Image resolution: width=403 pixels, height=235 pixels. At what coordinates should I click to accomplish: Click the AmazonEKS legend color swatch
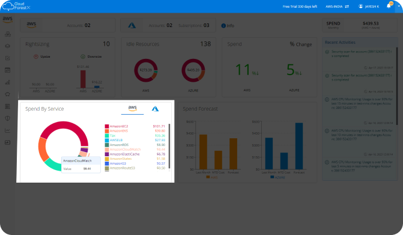pos(107,131)
